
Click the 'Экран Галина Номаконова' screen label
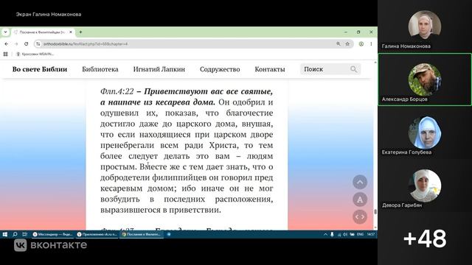(x=49, y=14)
